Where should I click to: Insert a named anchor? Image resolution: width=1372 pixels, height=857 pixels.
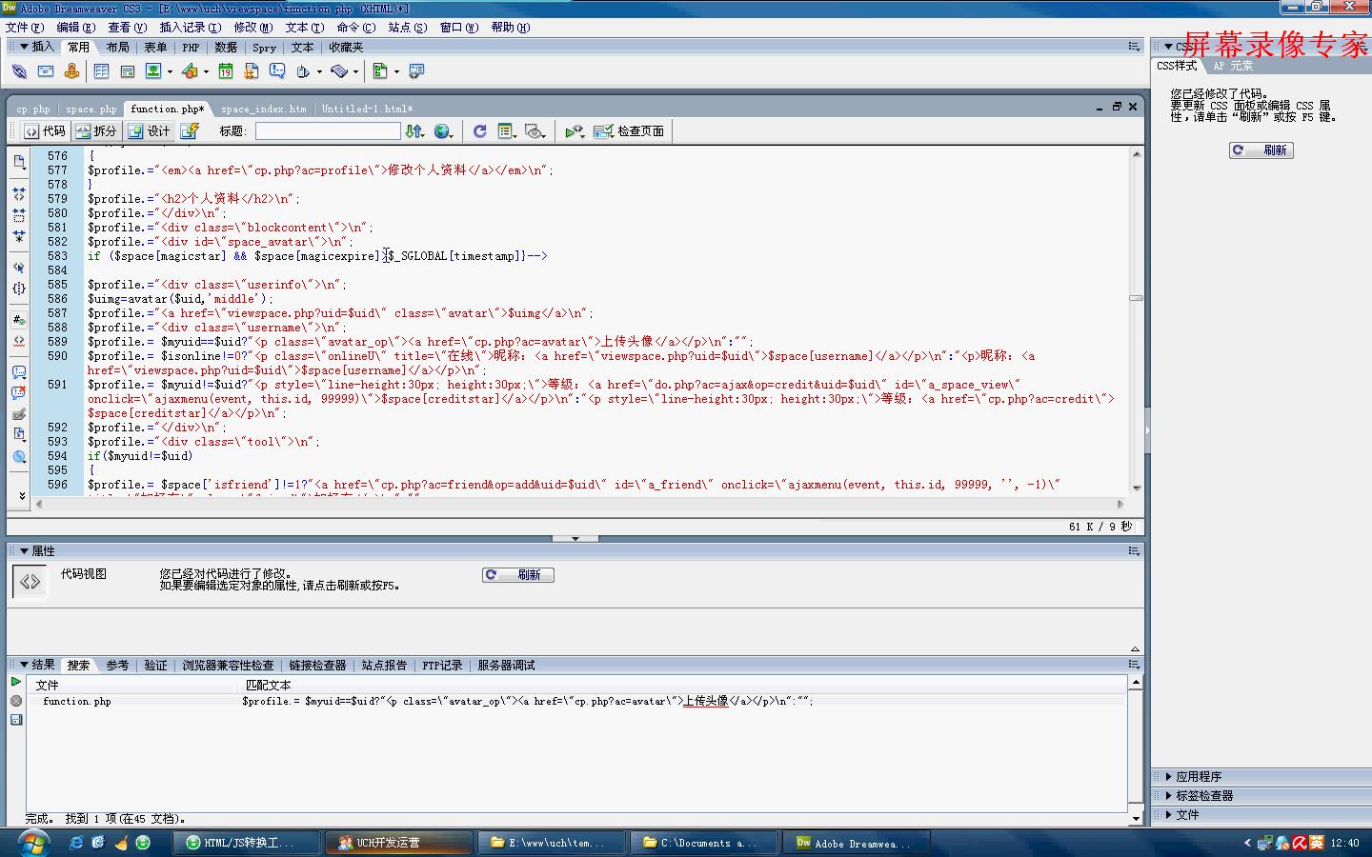click(x=71, y=71)
